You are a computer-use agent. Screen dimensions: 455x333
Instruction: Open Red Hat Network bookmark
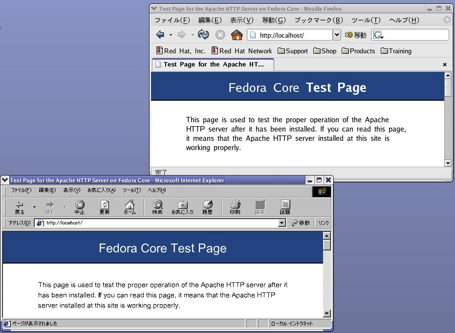click(241, 51)
